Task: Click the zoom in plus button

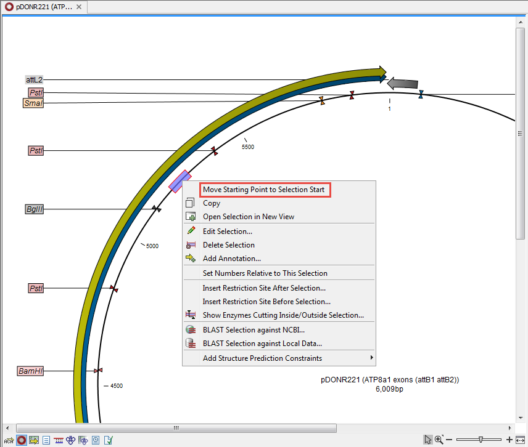Action: point(509,440)
